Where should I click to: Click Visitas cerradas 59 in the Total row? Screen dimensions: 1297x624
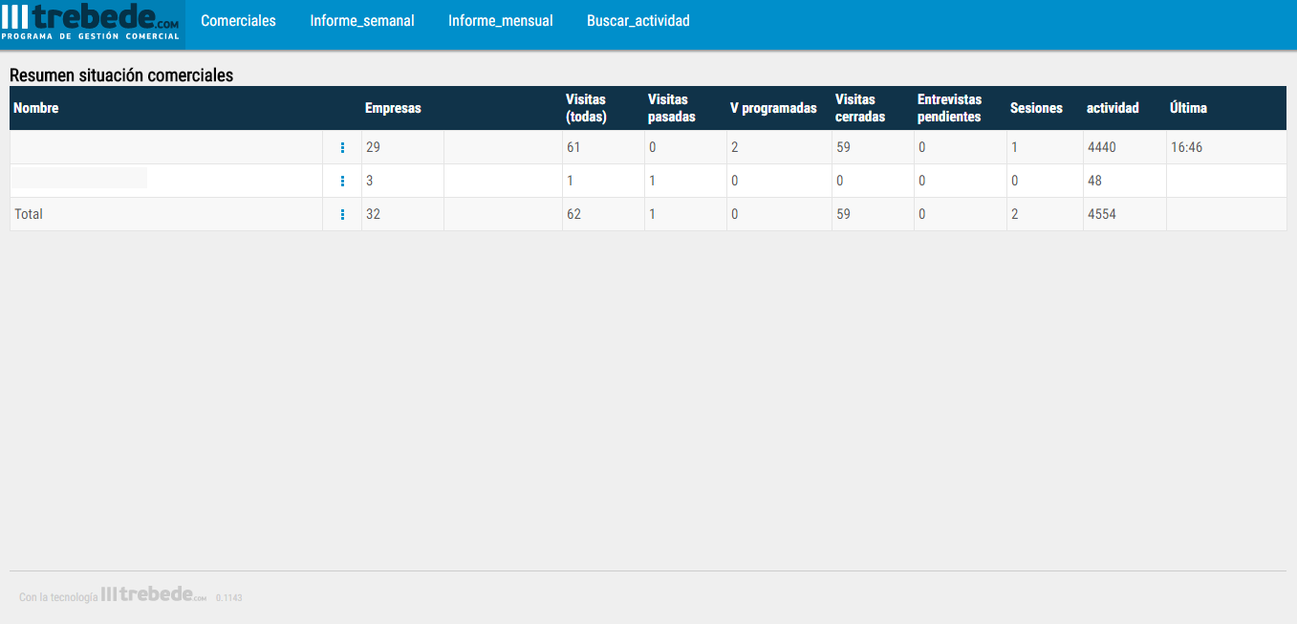coord(843,214)
